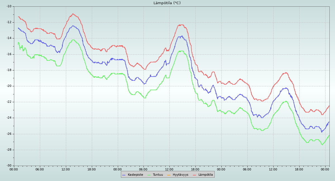
Task: Click the -28 y-axis tick label
Action: (x=9, y=150)
